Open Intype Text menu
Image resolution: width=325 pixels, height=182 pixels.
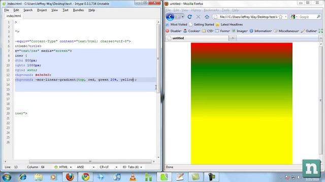point(66,10)
